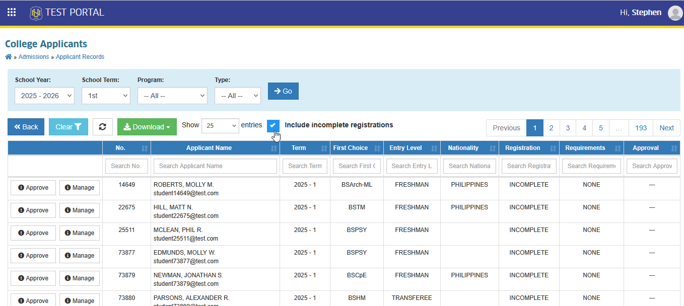The image size is (684, 306).
Task: Focus the Search Nationality field
Action: click(469, 166)
